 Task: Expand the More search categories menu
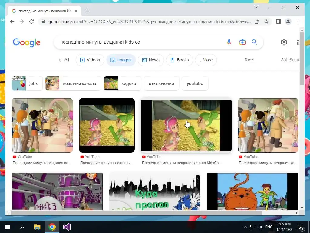coord(206,60)
